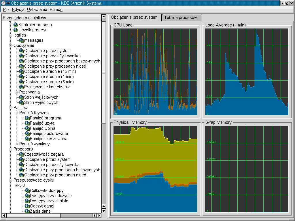The image size is (295, 221).
Task: Open the Edycja menu
Action: pyautogui.click(x=18, y=9)
